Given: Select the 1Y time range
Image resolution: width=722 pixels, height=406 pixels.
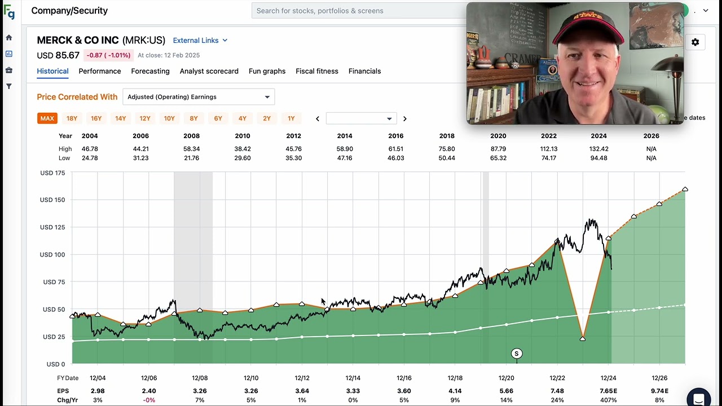Looking at the screenshot, I should coord(291,118).
